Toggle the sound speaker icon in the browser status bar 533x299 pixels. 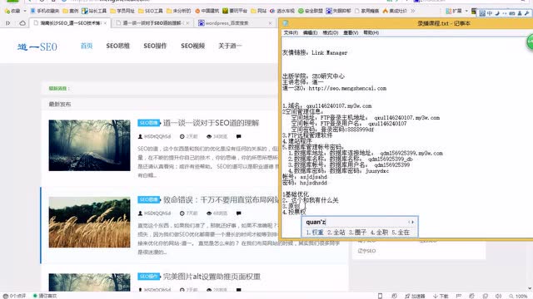[498, 296]
